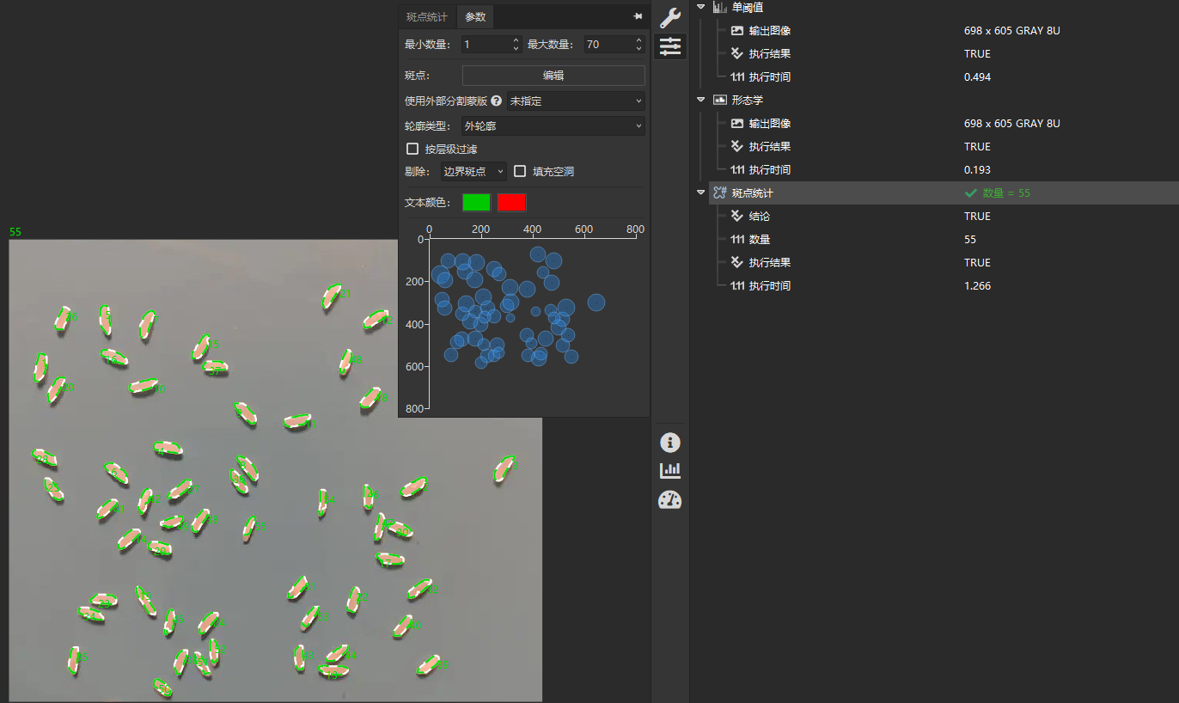The image size is (1179, 703).
Task: Select the 斑点统计 puzzle node icon
Action: (720, 193)
